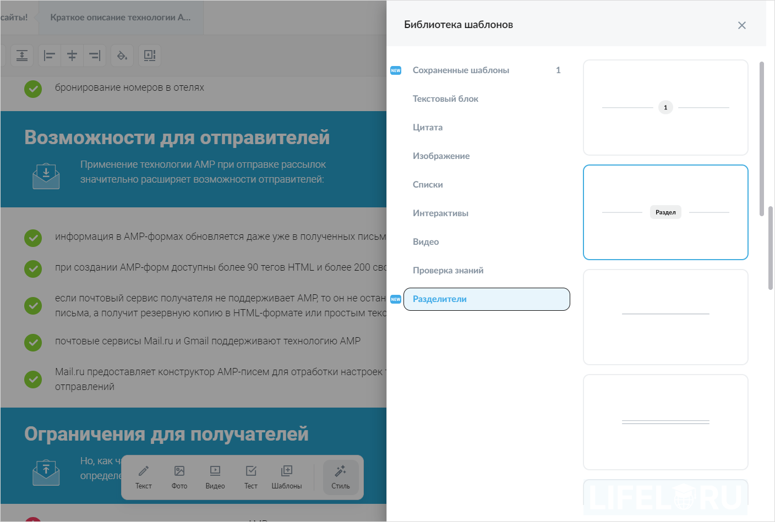775x522 pixels.
Task: Open the Тест quiz tool icon
Action: [x=250, y=476]
